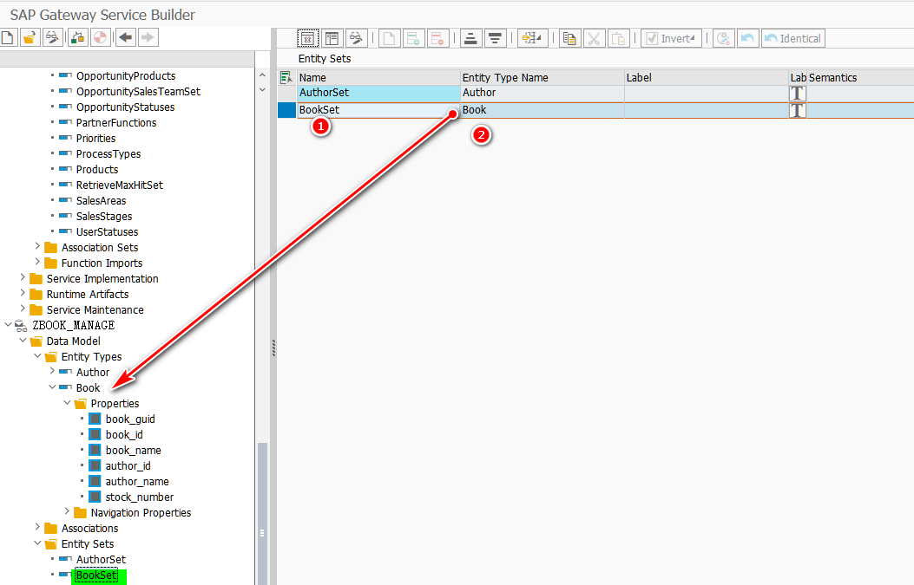Collapse the Entity Sets folder in tree
The height and width of the screenshot is (585, 914).
(x=37, y=543)
